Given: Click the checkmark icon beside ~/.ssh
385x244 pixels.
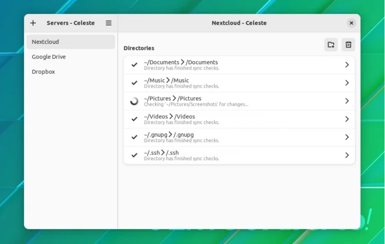Looking at the screenshot, I should coord(134,155).
